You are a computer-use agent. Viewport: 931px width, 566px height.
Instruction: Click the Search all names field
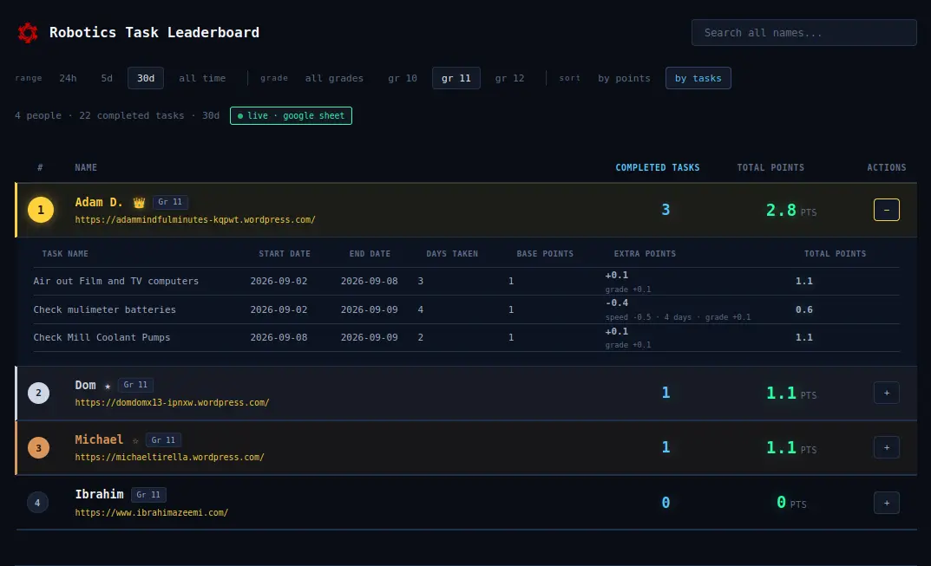tap(804, 33)
